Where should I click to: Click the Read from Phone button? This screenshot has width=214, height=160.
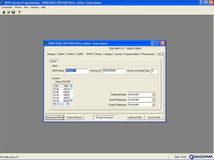coord(55,118)
